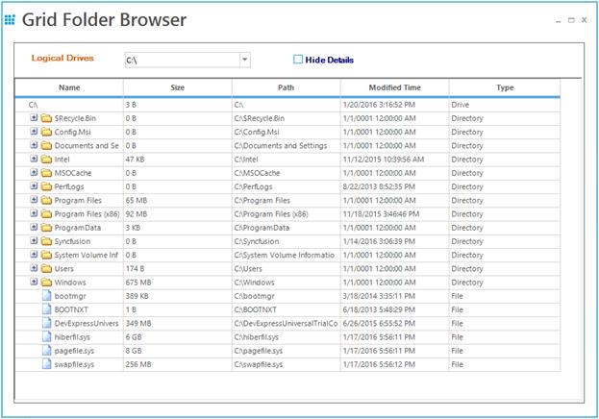Click the pagefile.sys file icon
This screenshot has width=599, height=419.
[46, 351]
